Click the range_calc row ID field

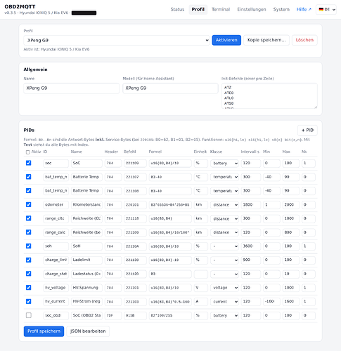(x=56, y=232)
